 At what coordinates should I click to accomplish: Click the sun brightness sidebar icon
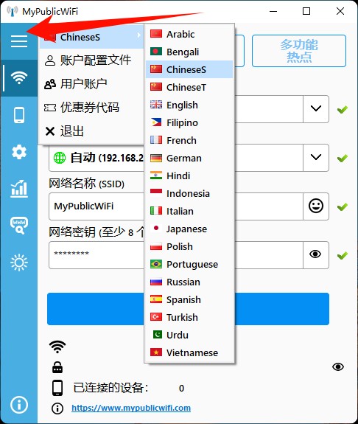19,263
